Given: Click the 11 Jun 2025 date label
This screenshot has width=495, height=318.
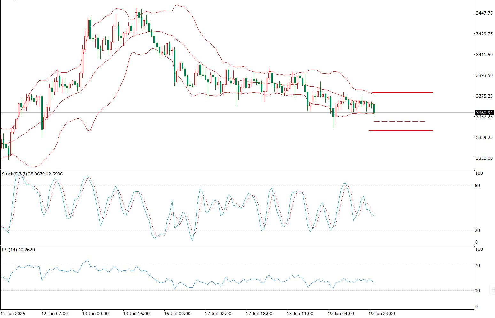Looking at the screenshot, I should [13, 314].
